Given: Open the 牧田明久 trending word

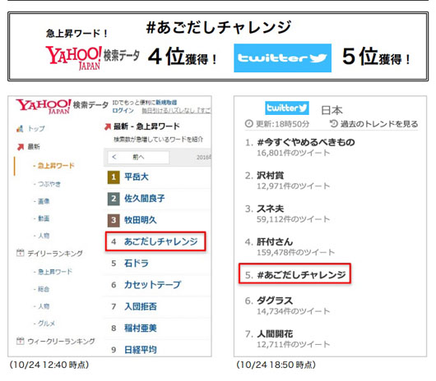Looking at the screenshot, I should pos(141,220).
